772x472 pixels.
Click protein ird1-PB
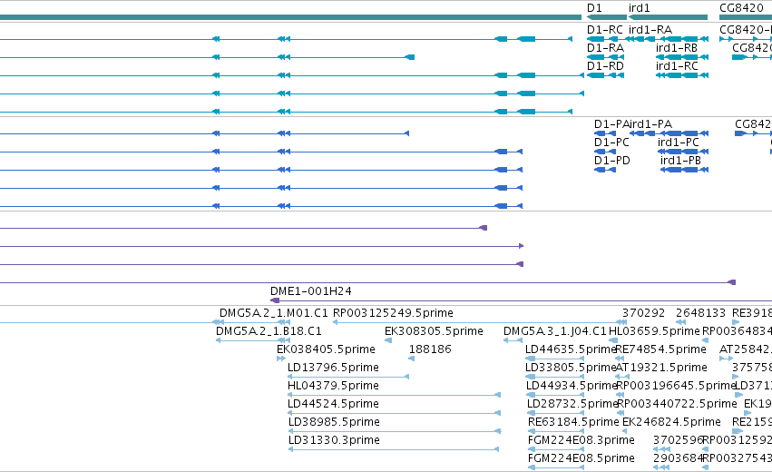click(x=680, y=161)
